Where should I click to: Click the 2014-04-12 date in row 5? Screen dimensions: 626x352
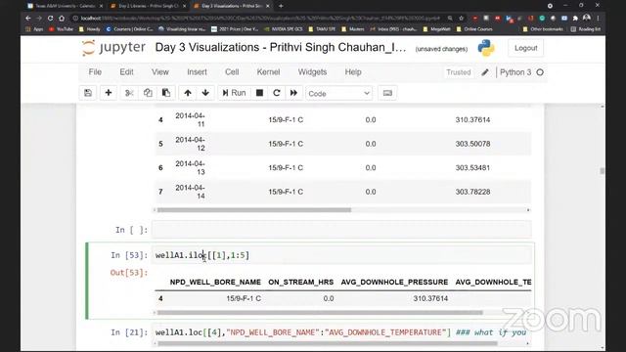[x=190, y=144]
